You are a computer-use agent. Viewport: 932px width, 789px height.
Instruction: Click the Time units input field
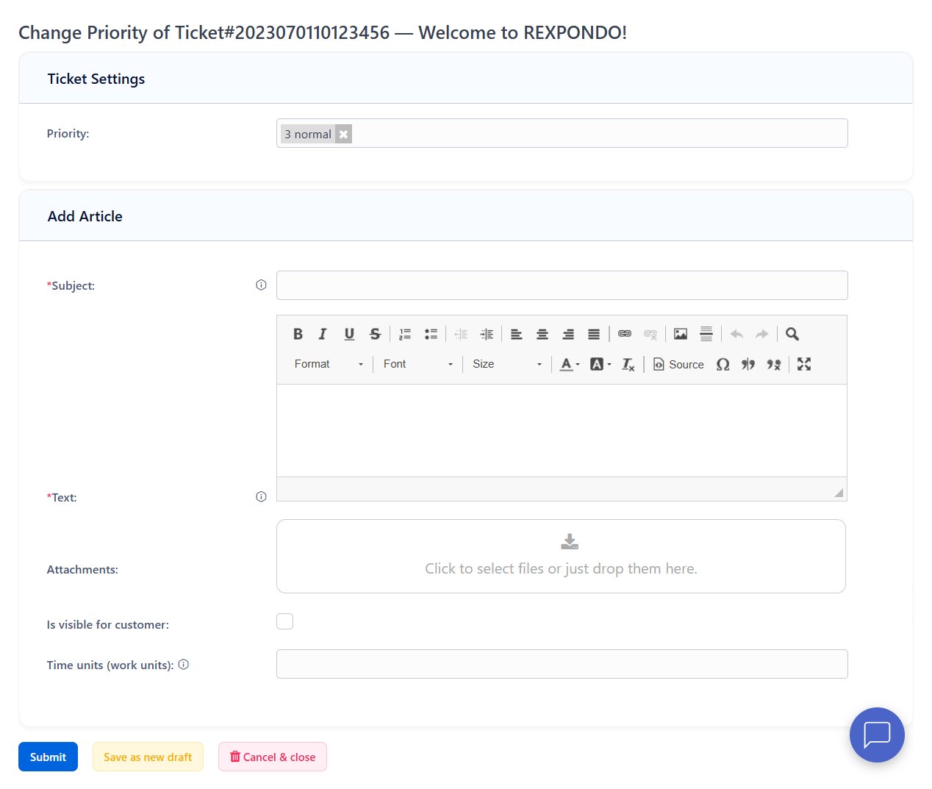point(562,664)
